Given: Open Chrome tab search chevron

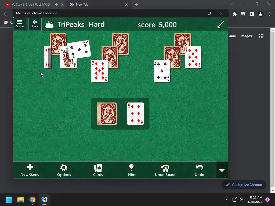Looking at the screenshot, I should click(232, 4).
